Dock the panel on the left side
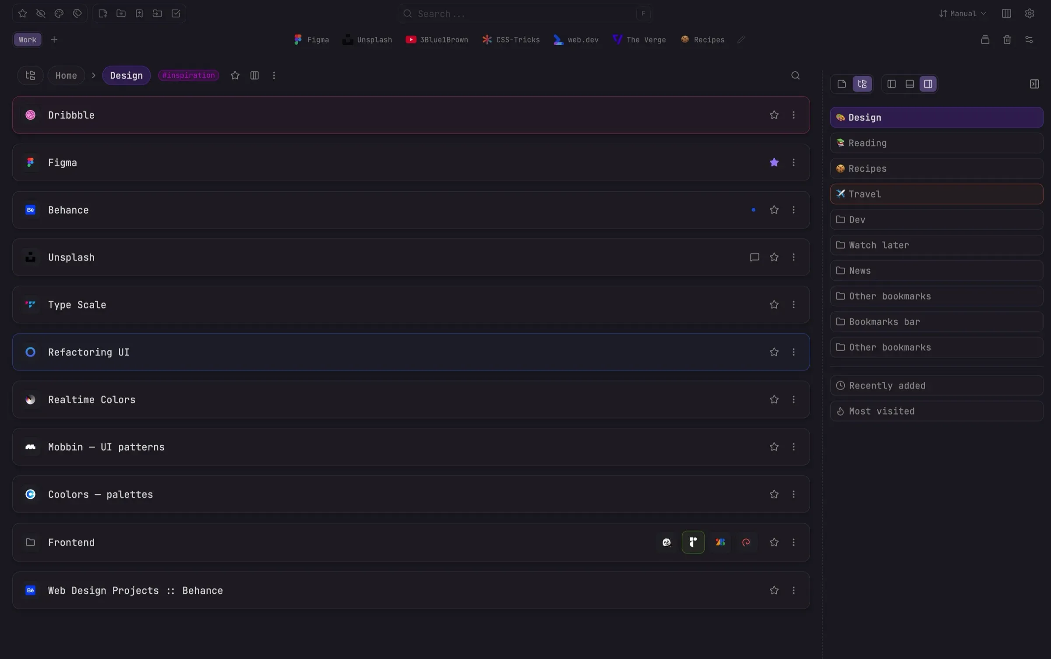Screen dimensions: 1051x659 (892, 84)
